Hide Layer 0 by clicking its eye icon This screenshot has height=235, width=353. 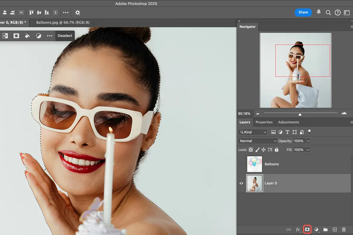pyautogui.click(x=241, y=183)
